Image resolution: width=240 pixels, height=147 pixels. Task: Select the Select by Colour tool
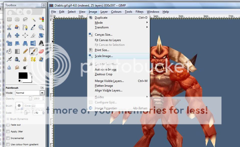pos(41,19)
